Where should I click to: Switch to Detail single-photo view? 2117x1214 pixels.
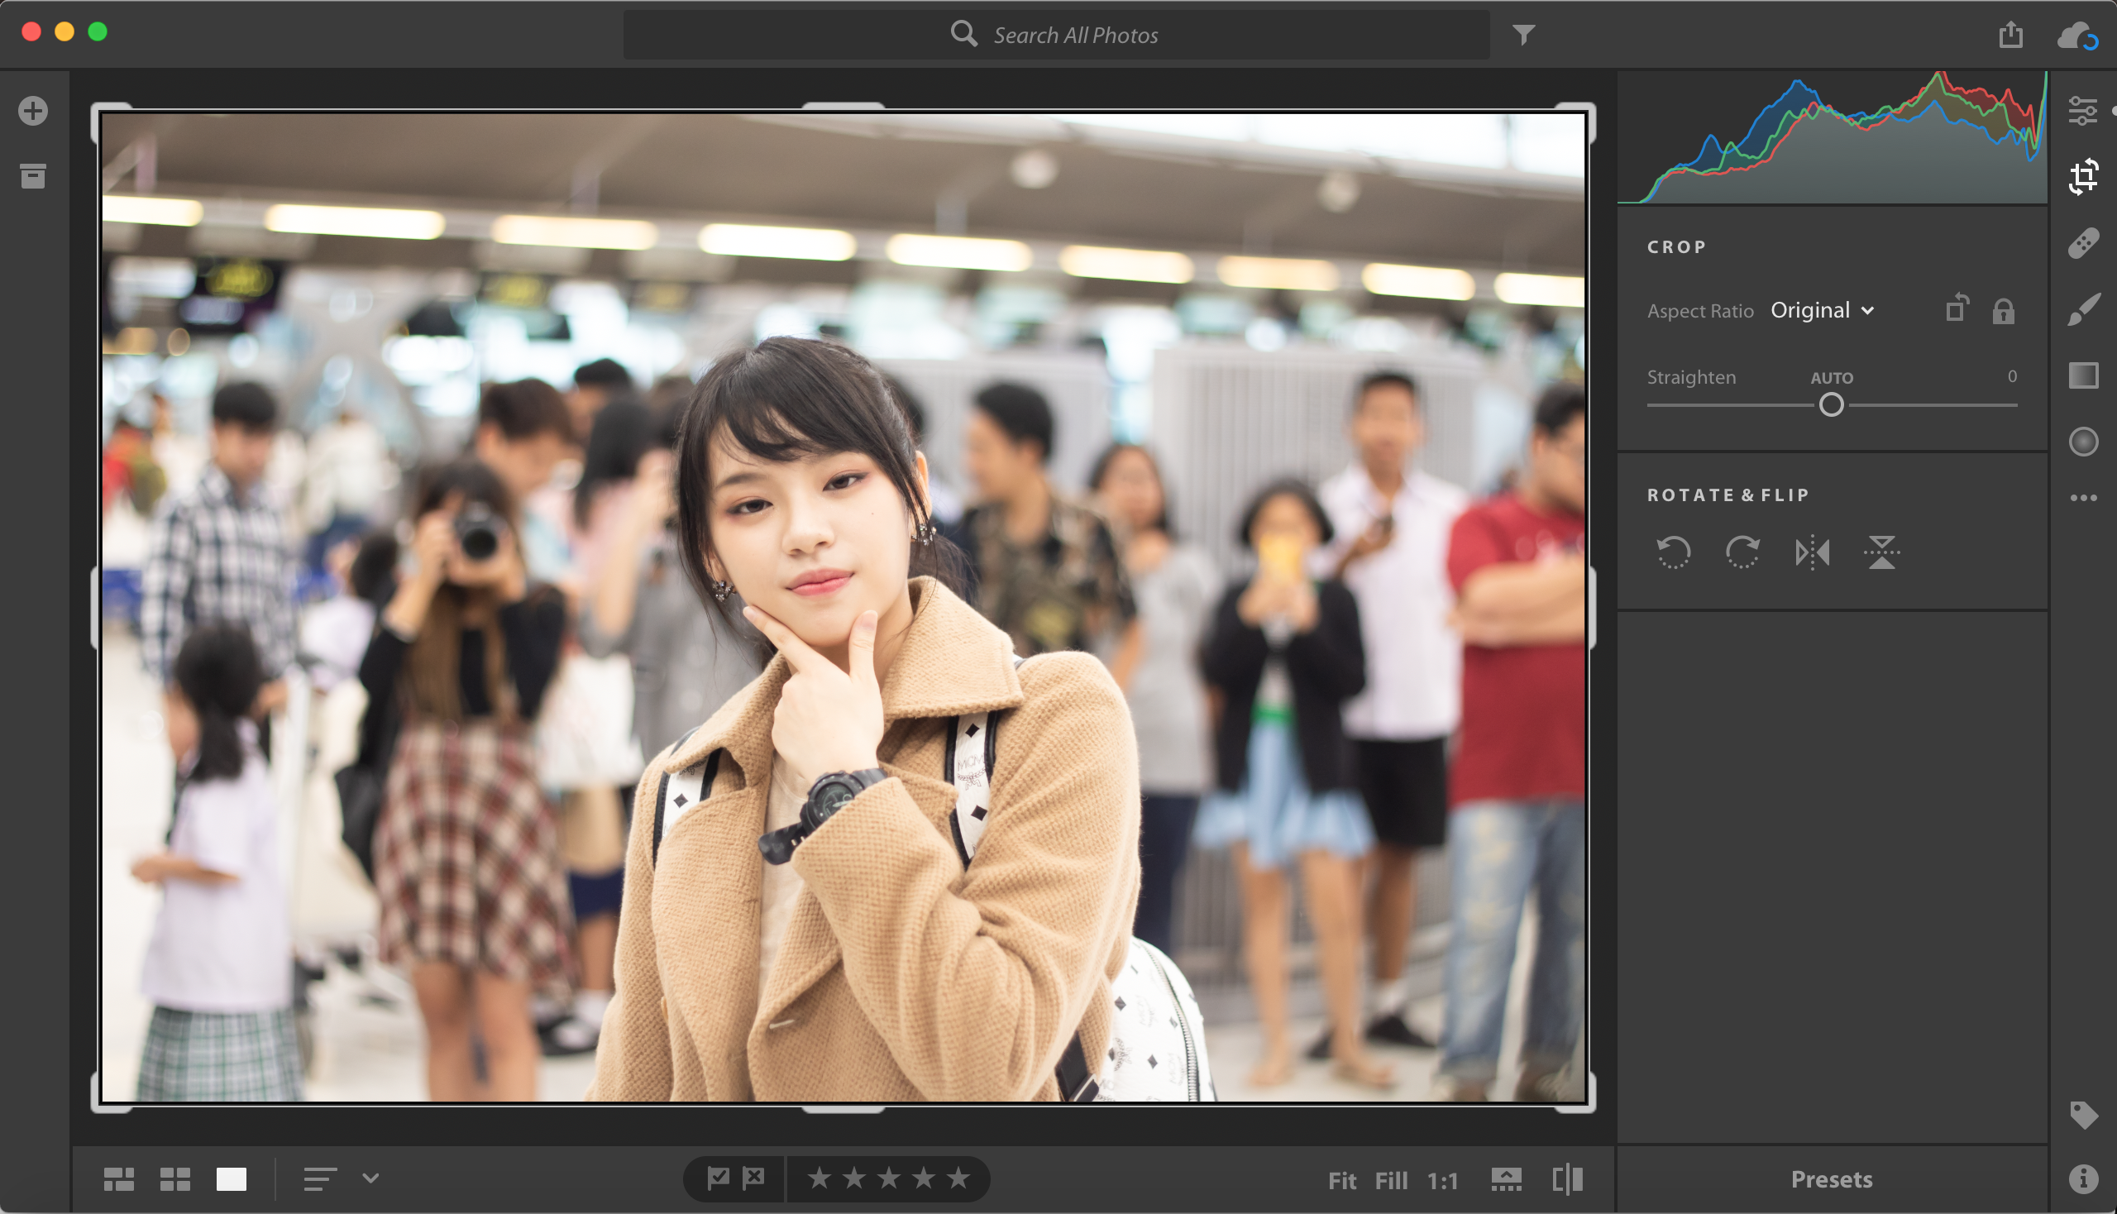[231, 1179]
